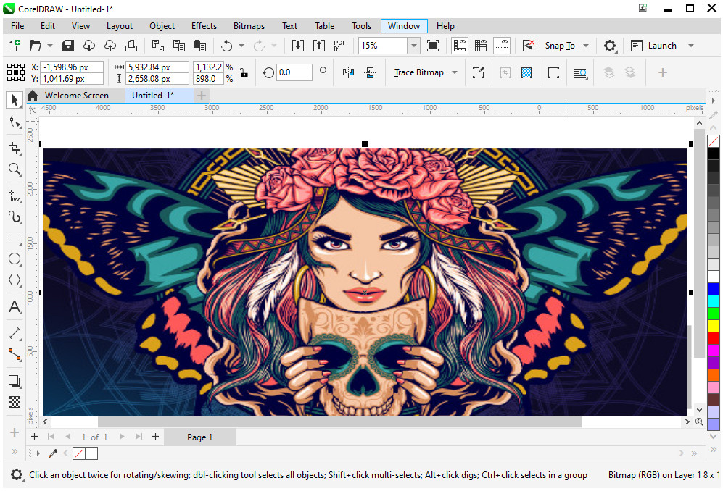Click Publish to PDF icon

click(x=340, y=45)
